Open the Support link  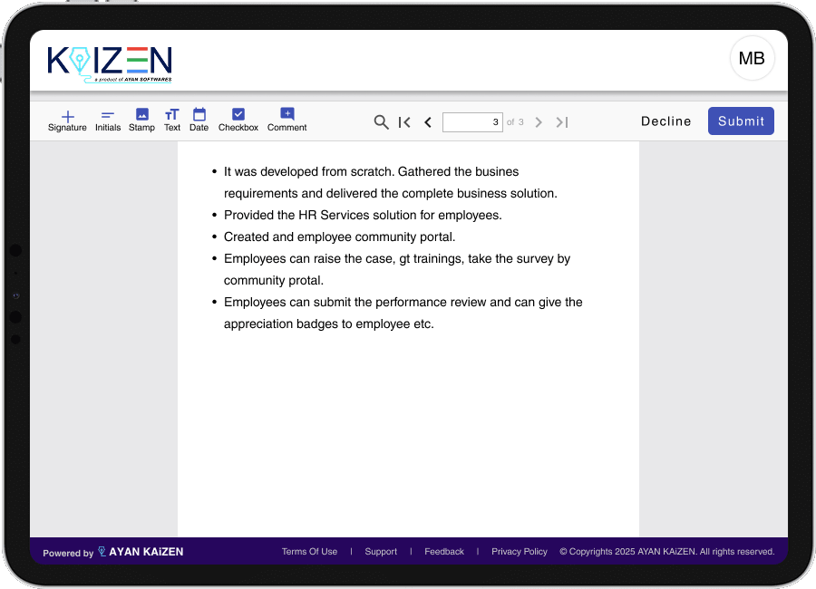[381, 552]
